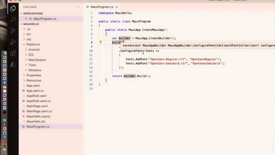Click CreateMauiApp method name
This screenshot has width=275, height=155.
tap(153, 30)
